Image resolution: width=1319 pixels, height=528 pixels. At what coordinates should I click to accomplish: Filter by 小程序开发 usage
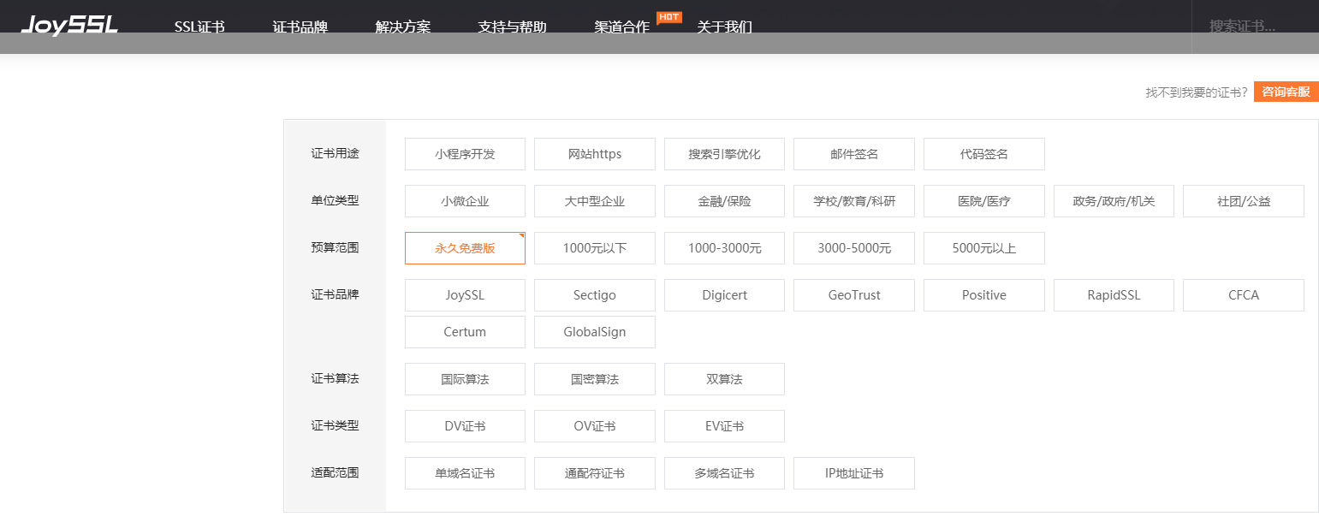(x=465, y=154)
